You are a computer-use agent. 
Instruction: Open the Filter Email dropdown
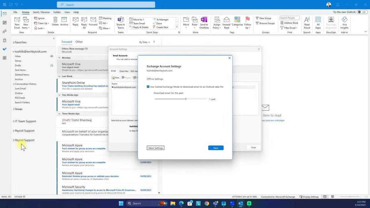[289, 28]
